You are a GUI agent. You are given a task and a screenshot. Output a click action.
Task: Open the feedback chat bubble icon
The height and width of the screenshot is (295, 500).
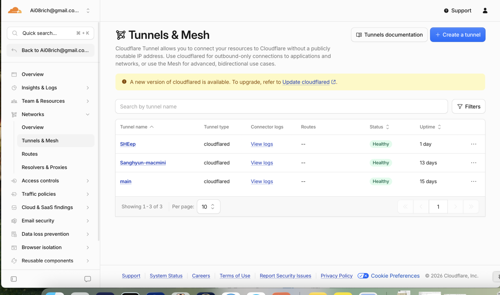87,279
